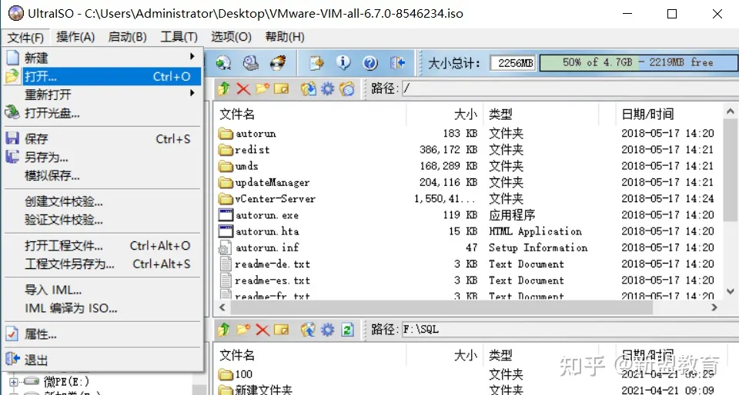
Task: Click the red X delete icon in upper pane
Action: click(x=243, y=89)
